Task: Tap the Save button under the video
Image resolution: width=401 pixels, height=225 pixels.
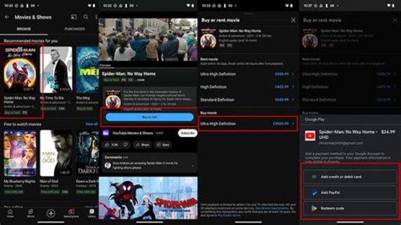Action: [x=163, y=145]
